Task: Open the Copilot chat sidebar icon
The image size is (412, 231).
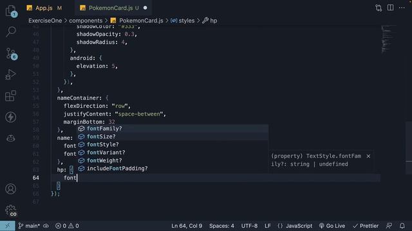Action: coord(11,138)
